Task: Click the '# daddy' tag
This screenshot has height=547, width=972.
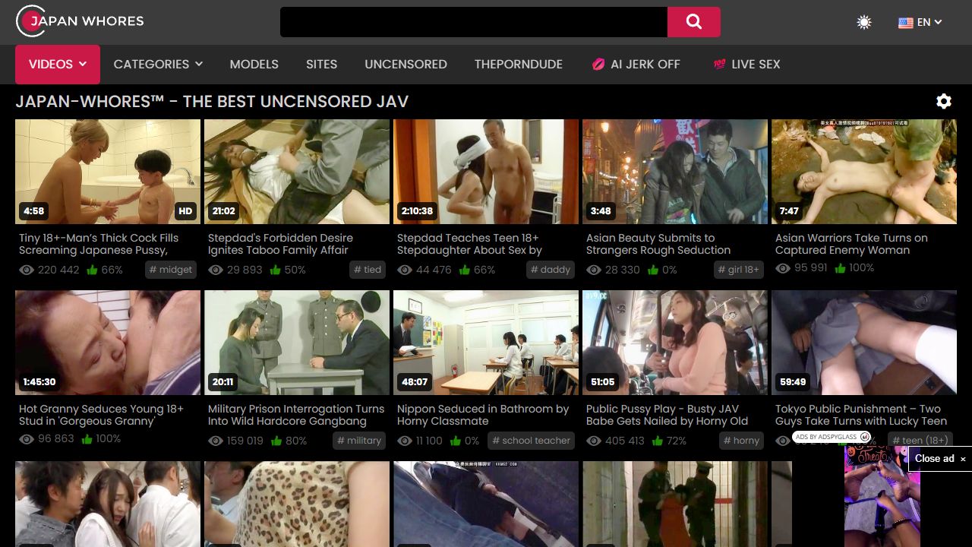Action: point(551,270)
